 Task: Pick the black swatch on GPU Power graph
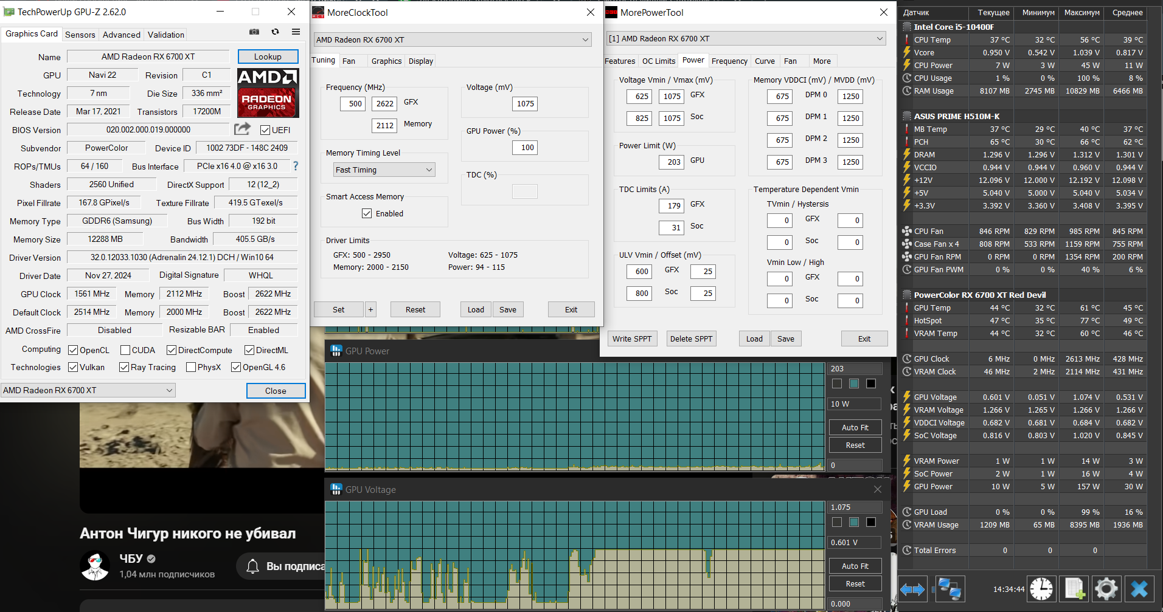click(x=871, y=383)
